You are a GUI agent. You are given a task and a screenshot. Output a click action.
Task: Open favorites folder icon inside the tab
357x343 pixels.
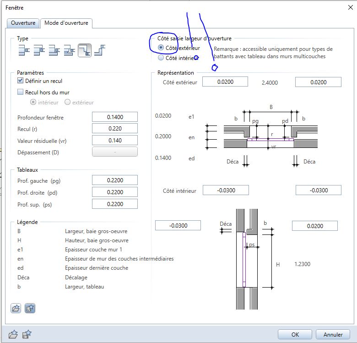(16, 308)
